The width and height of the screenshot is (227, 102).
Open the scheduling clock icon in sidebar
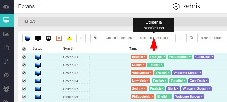(6, 75)
